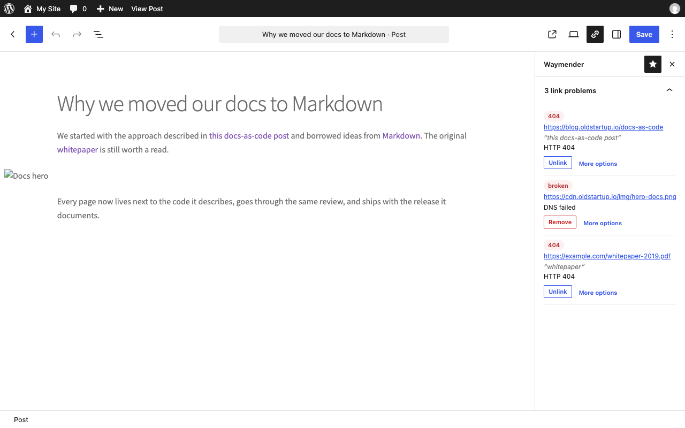Open the New content menu

click(x=110, y=9)
